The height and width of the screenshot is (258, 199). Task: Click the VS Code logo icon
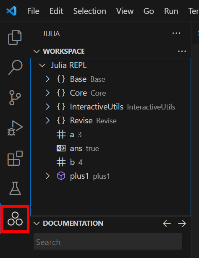pos(11,11)
